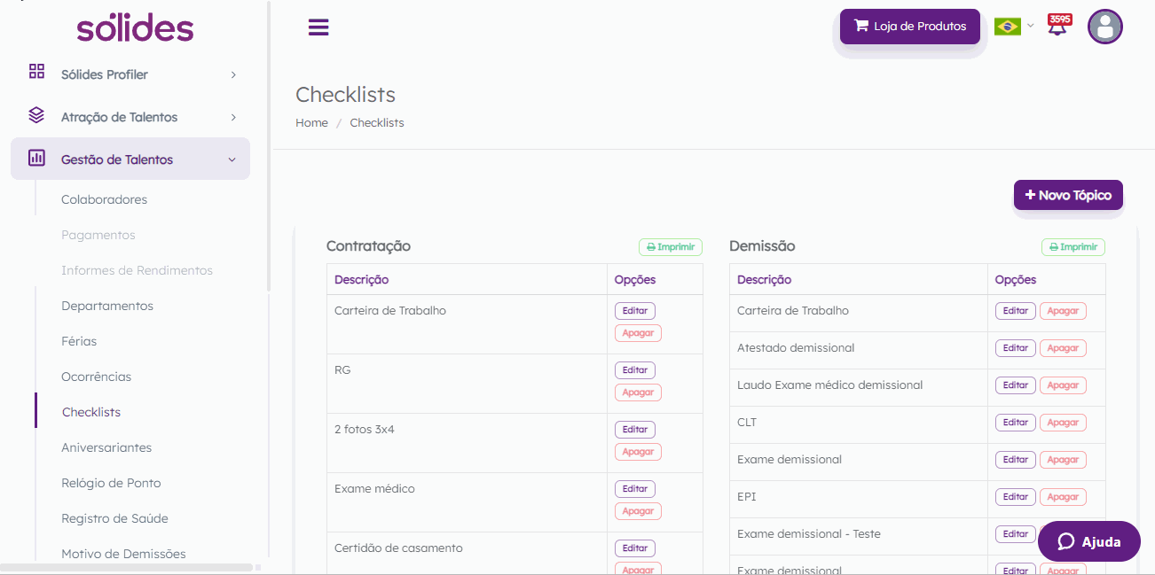This screenshot has height=575, width=1155.
Task: Click the Sólides Profiler grid icon
Action: (36, 71)
